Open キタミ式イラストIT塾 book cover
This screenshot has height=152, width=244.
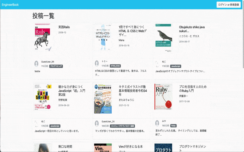click(103, 99)
